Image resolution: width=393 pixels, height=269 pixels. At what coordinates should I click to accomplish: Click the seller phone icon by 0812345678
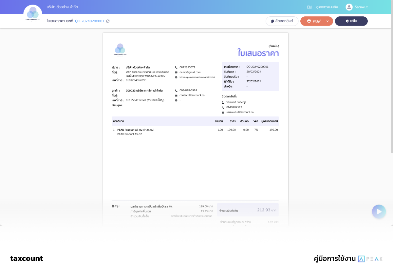176,67
